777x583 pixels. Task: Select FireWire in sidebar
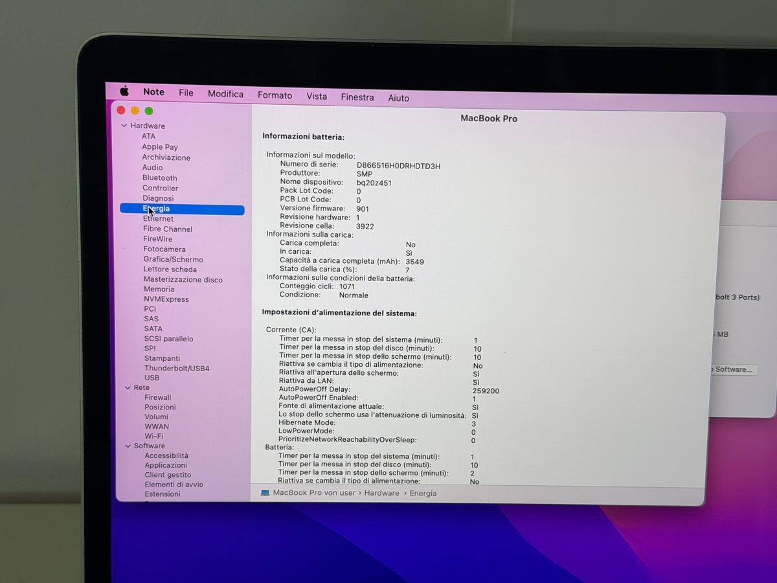tap(158, 239)
